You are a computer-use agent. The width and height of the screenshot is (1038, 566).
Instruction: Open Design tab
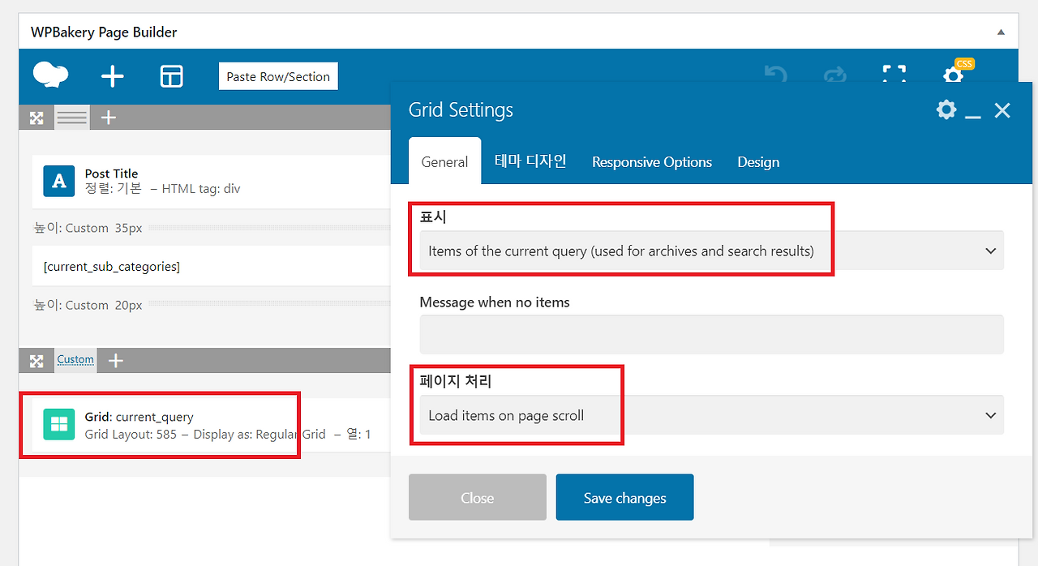click(x=758, y=162)
